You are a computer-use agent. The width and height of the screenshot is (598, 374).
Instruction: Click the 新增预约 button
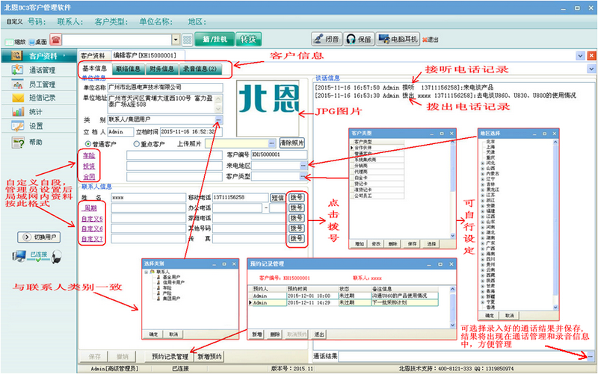coord(210,357)
